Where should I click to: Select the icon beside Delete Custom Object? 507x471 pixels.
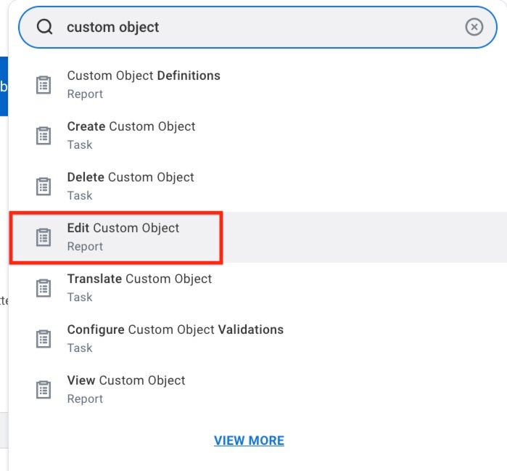[44, 187]
